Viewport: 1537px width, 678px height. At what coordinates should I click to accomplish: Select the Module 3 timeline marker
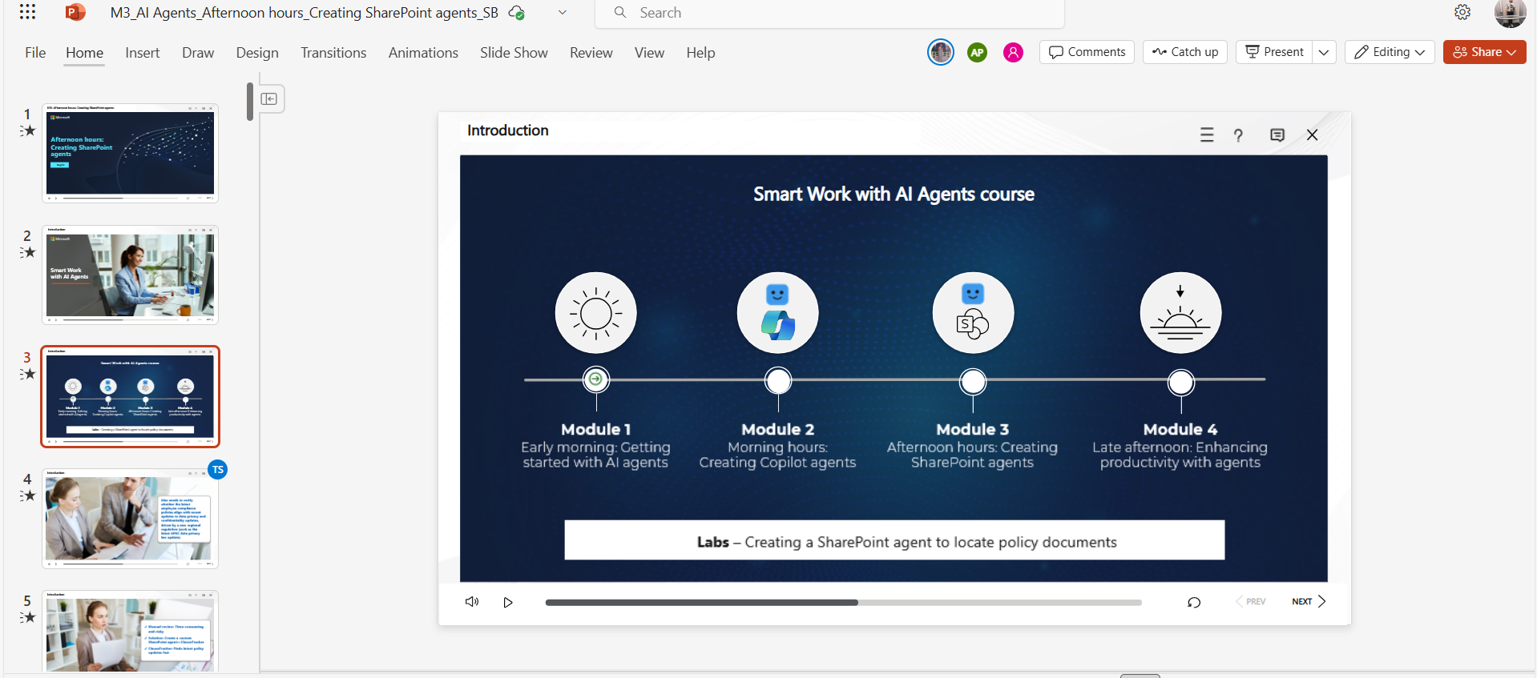tap(973, 381)
